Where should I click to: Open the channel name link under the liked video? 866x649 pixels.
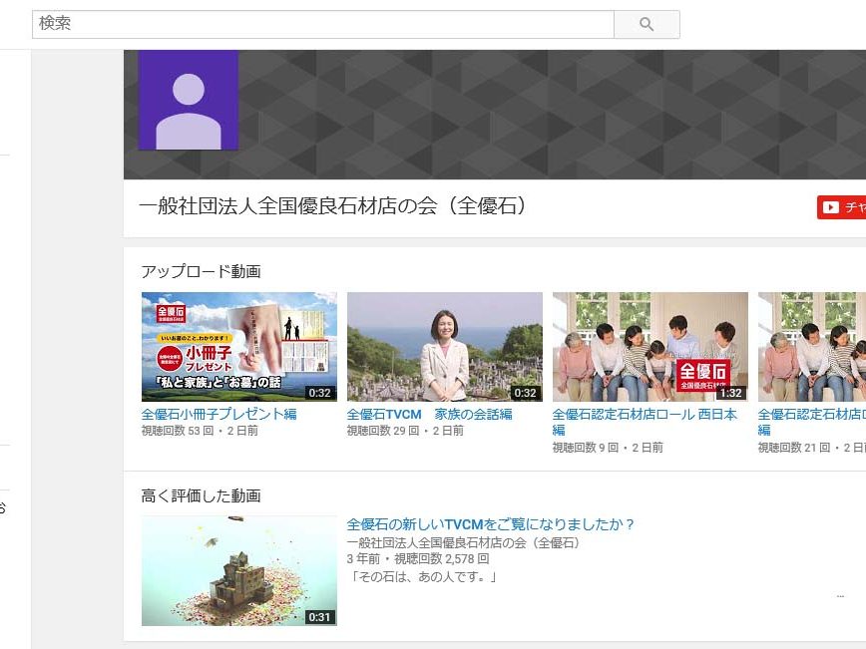(463, 543)
